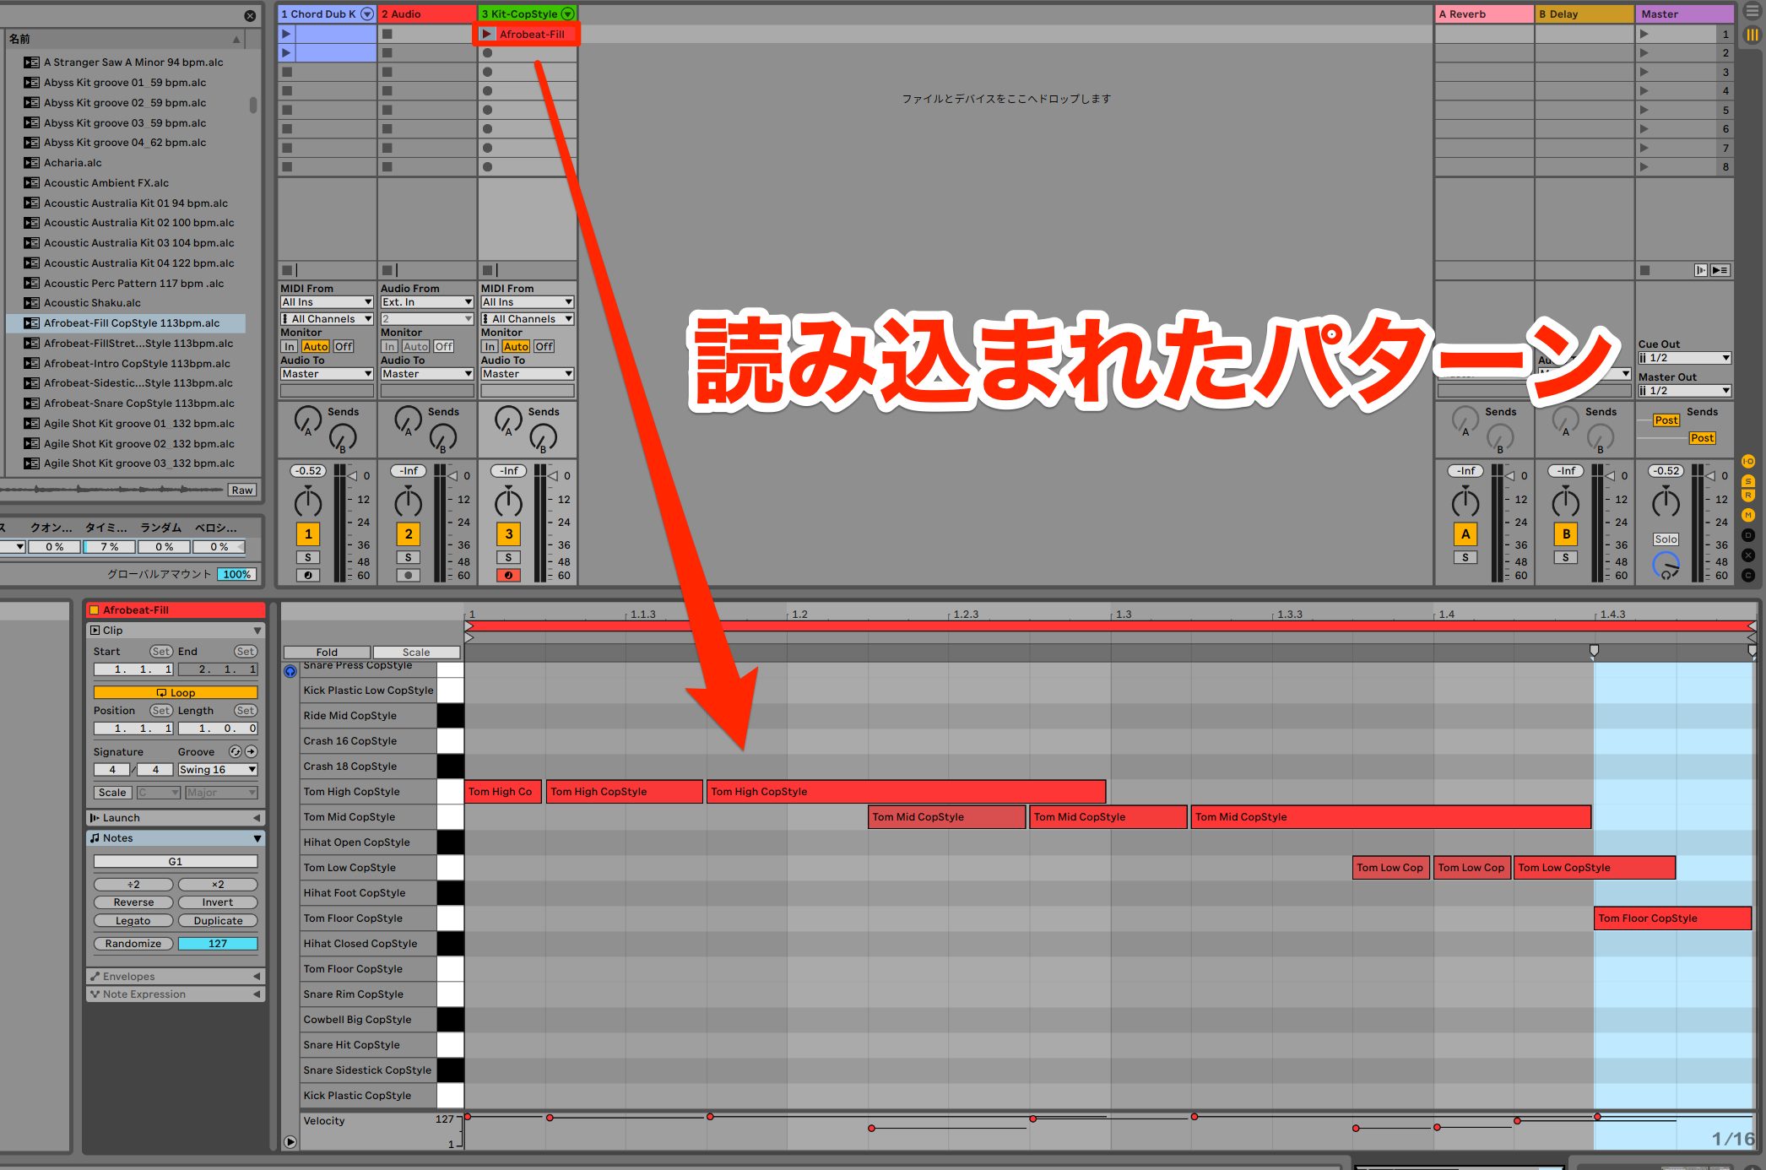
Task: Click the Session view icon with vertical bars
Action: (1752, 35)
